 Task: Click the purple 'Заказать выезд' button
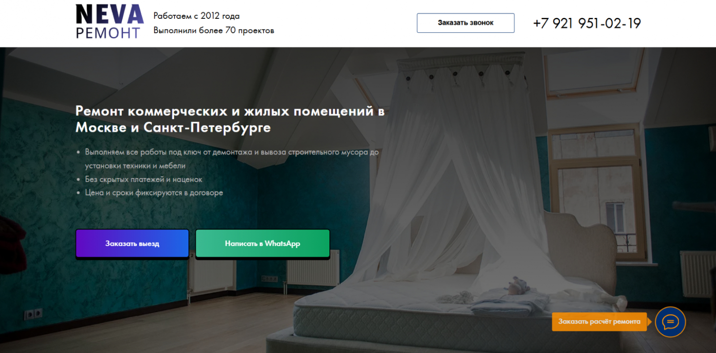tap(132, 243)
